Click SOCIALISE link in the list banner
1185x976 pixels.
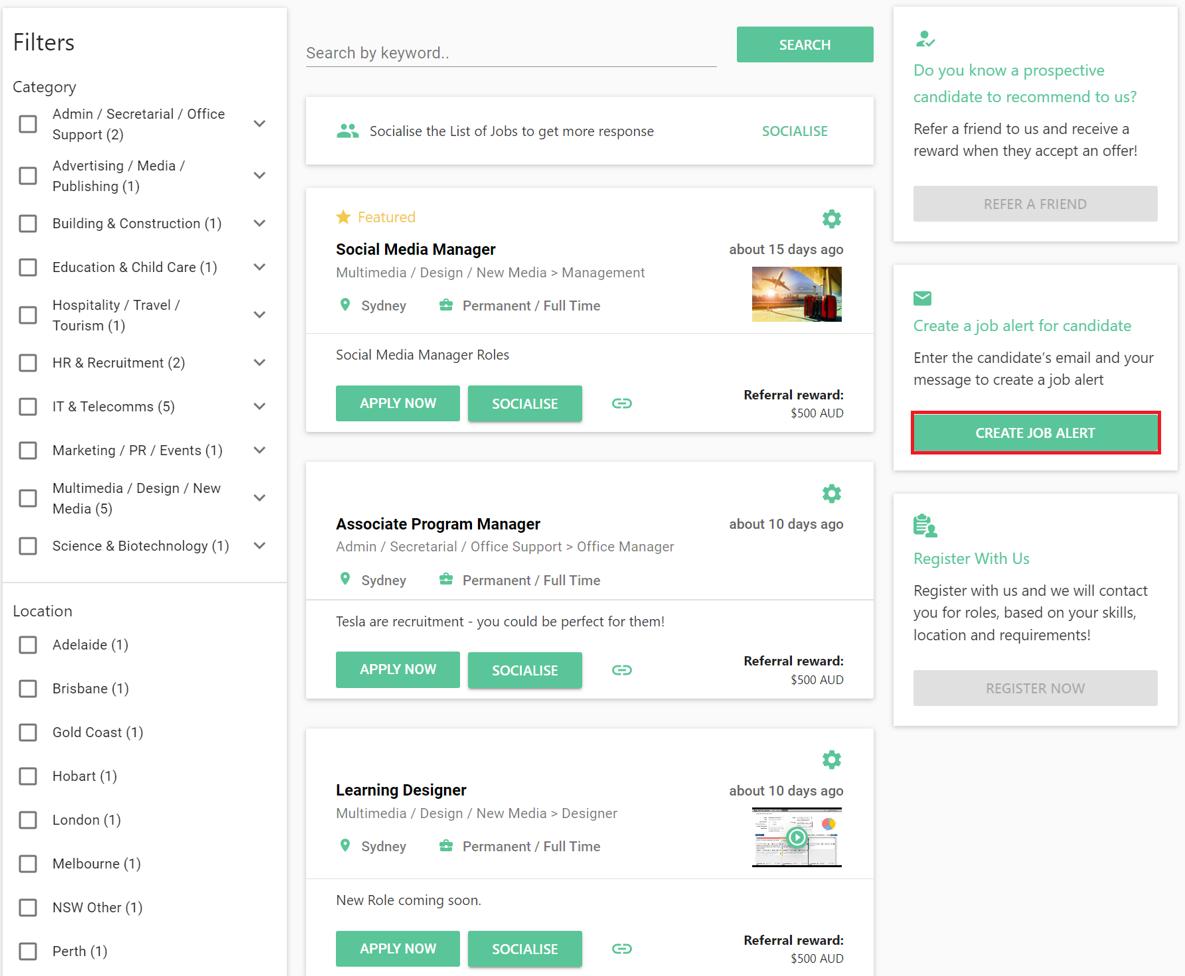coord(795,131)
